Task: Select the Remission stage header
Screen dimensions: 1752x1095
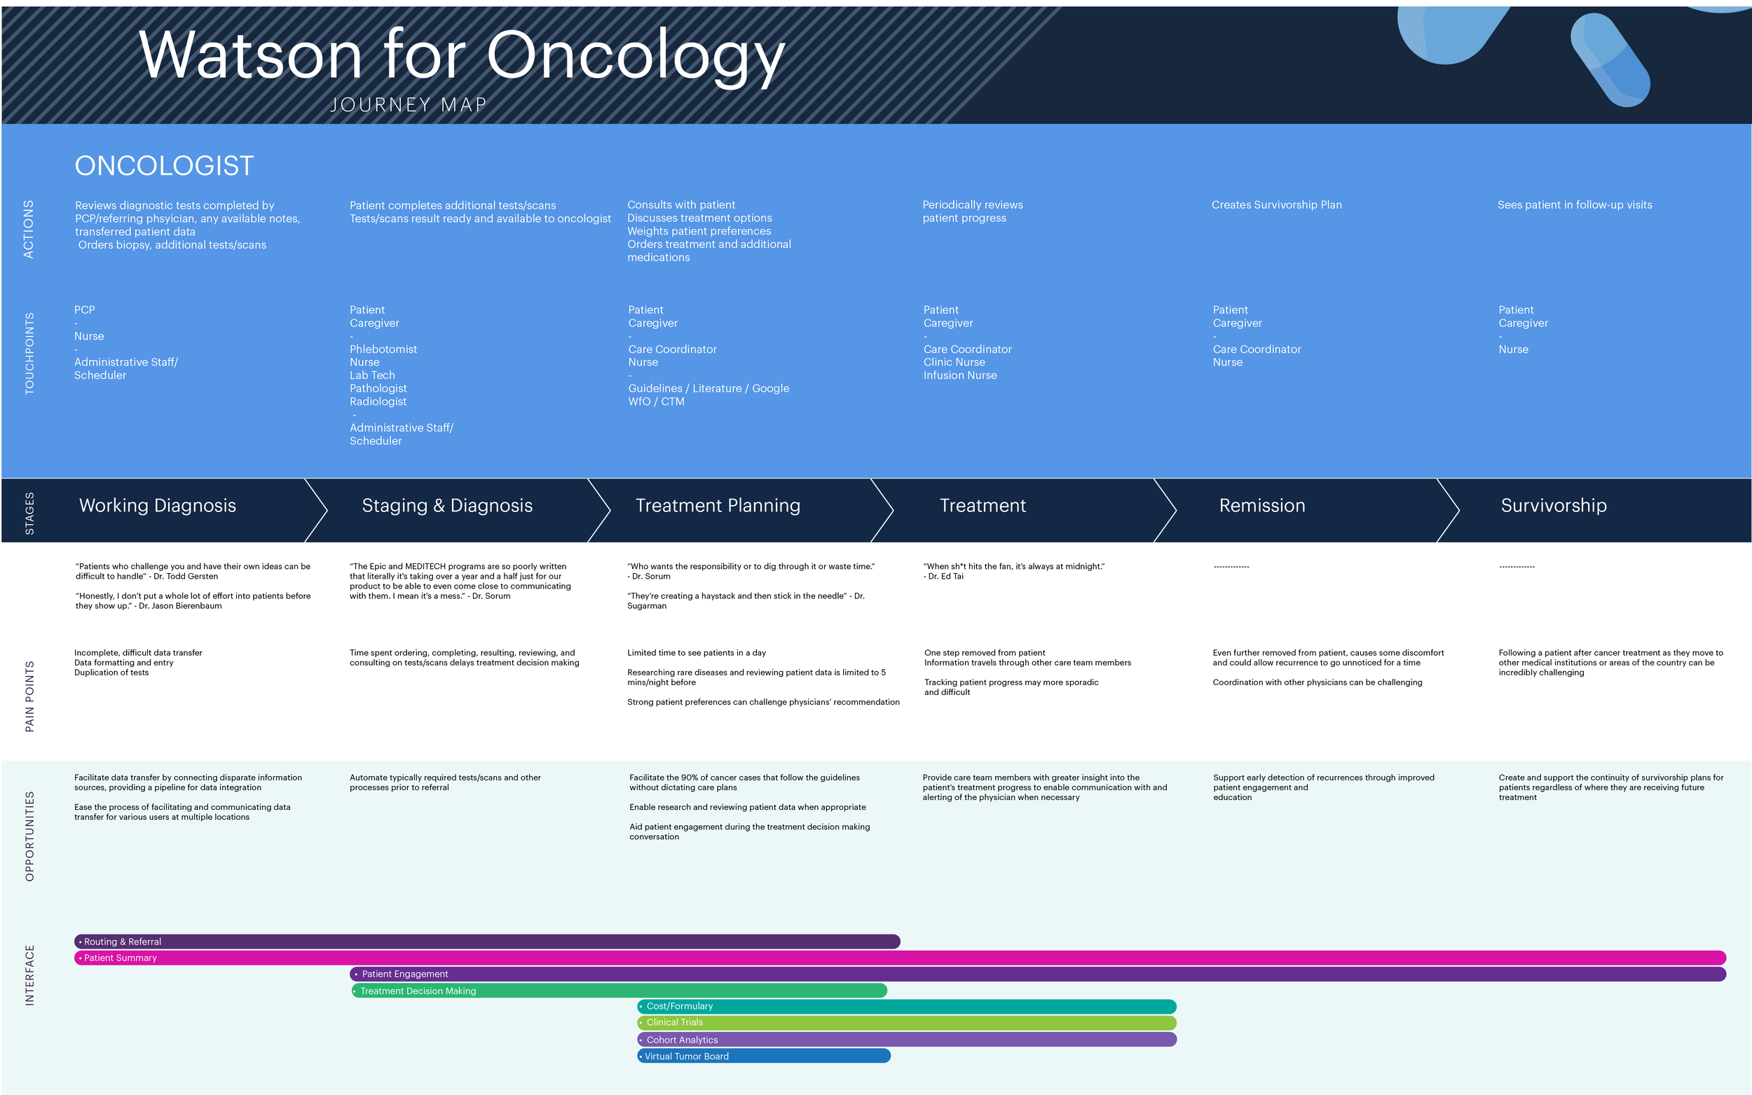Action: (1261, 506)
